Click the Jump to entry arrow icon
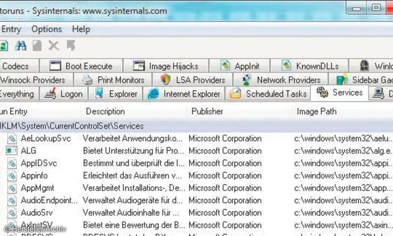Image resolution: width=393 pixels, height=236 pixels. pyautogui.click(x=71, y=46)
